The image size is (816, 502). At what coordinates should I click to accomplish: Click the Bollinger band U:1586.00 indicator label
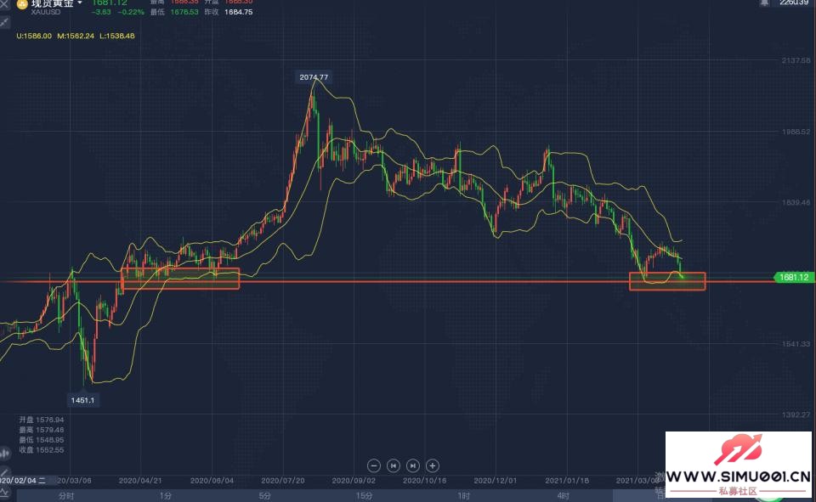click(34, 36)
